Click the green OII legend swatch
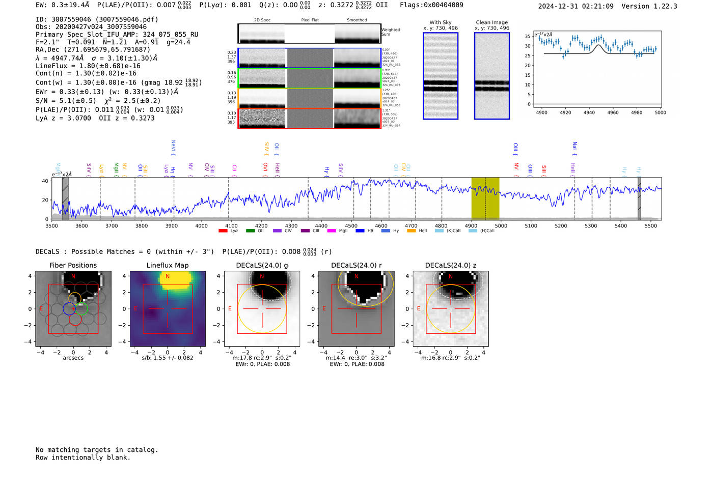Viewport: 713px width, 485px height. 250,231
